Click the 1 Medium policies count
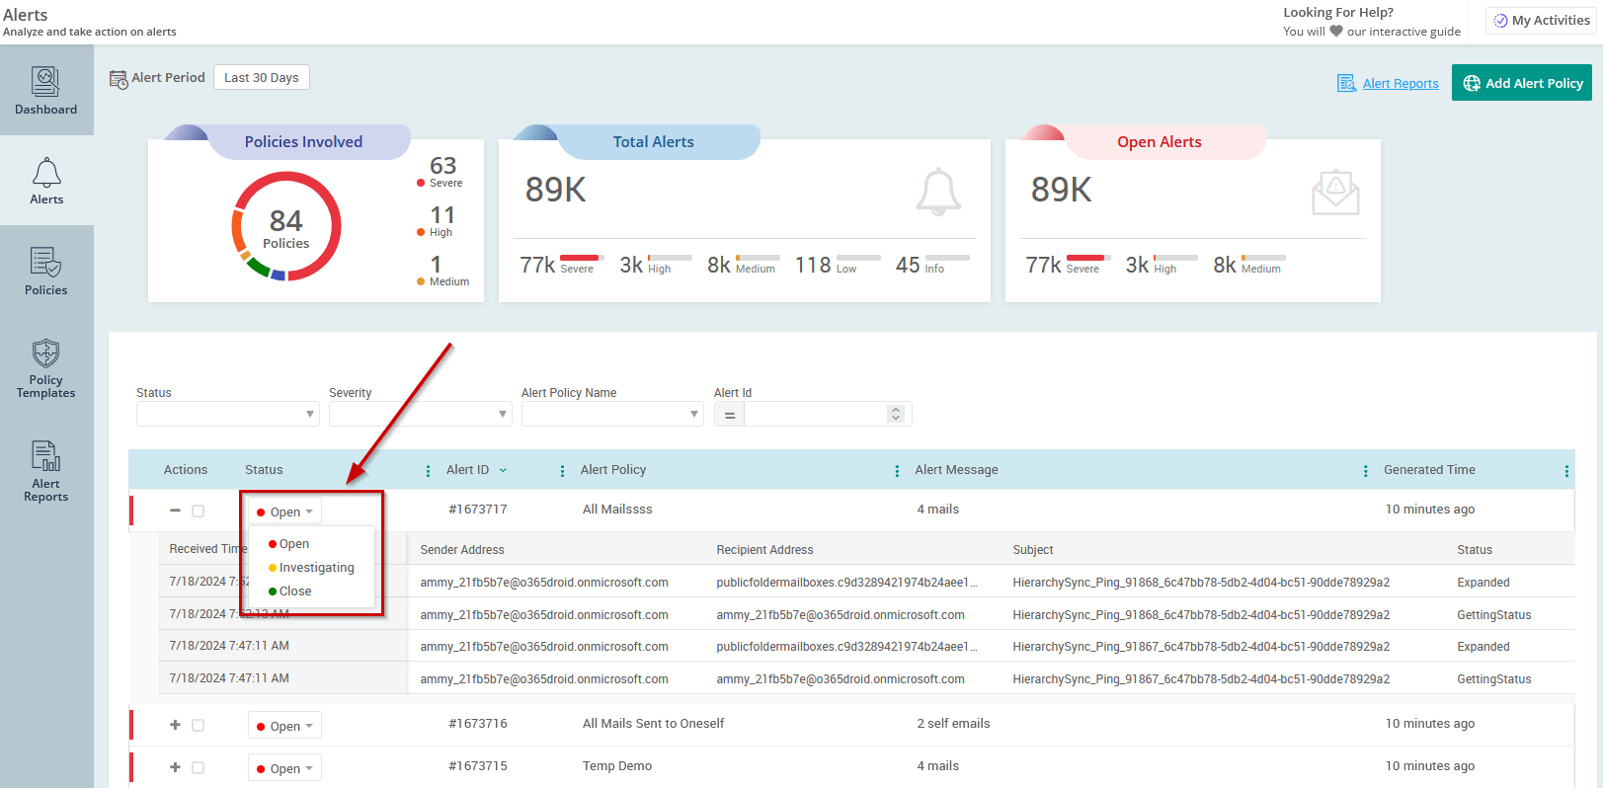Image resolution: width=1603 pixels, height=788 pixels. click(x=436, y=265)
